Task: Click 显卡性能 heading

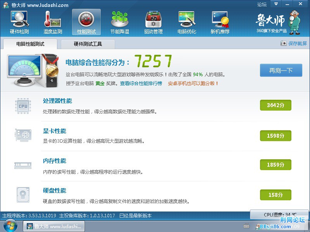Action: 55,131
